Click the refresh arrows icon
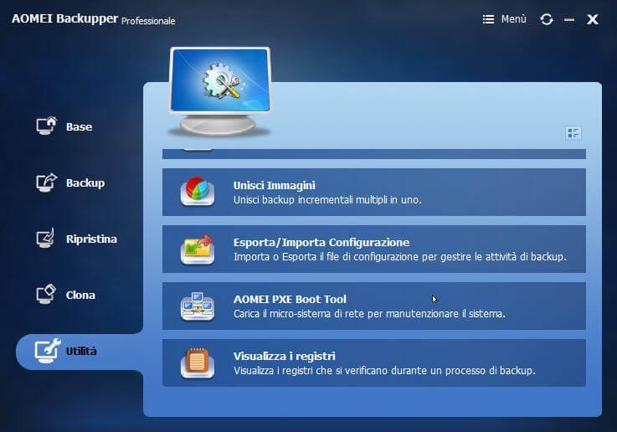 pos(547,19)
